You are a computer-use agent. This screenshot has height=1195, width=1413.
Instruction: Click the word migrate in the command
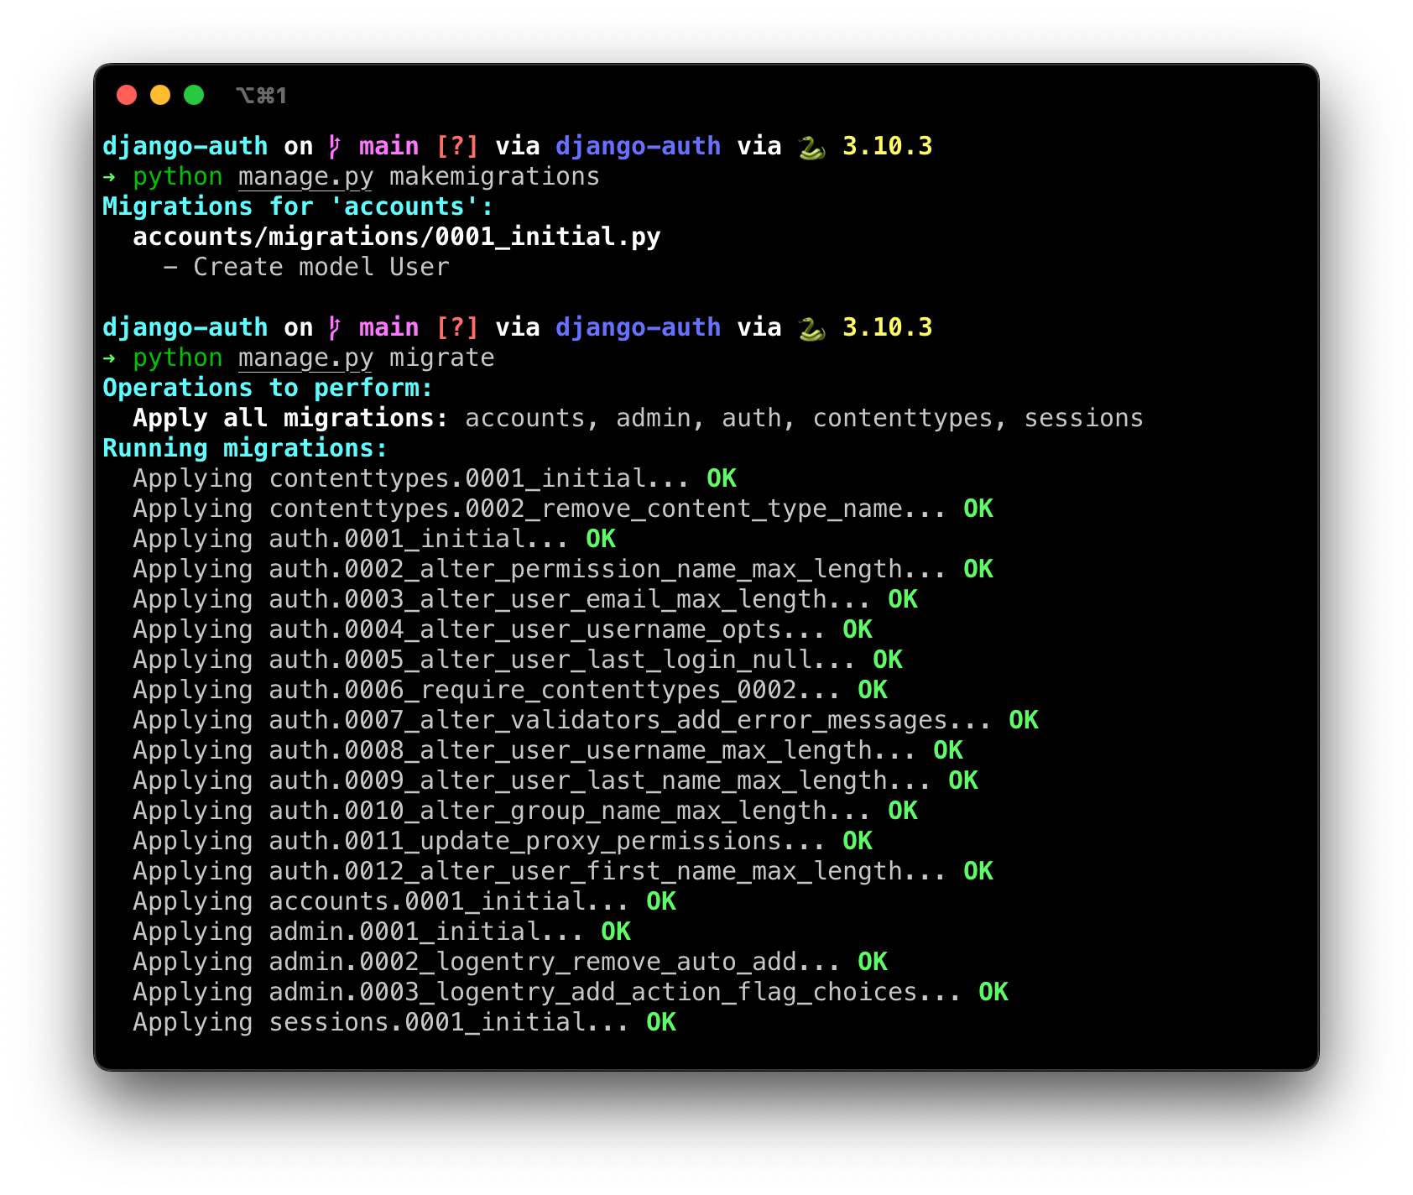pos(441,358)
